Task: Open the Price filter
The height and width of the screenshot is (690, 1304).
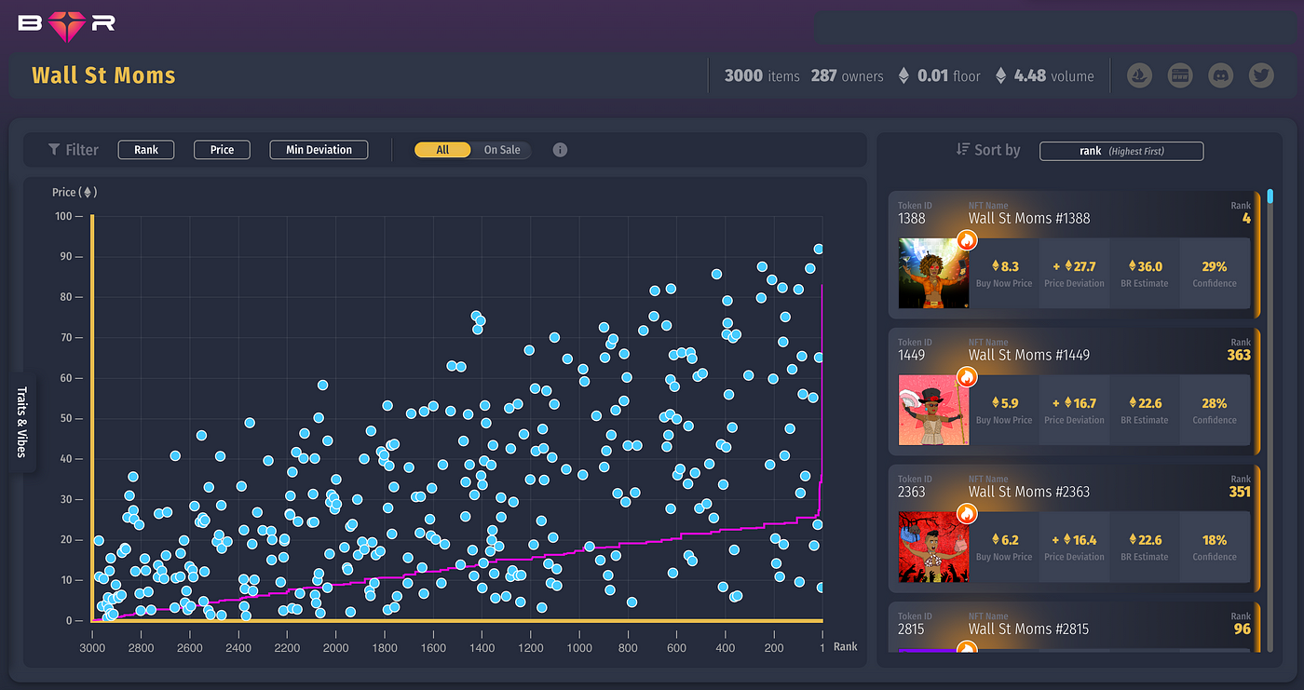Action: pos(222,150)
